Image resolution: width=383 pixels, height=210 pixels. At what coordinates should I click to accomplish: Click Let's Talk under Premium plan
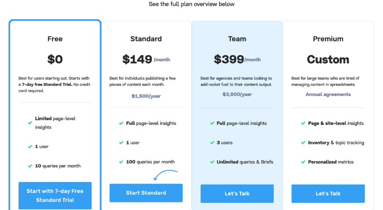pyautogui.click(x=328, y=194)
